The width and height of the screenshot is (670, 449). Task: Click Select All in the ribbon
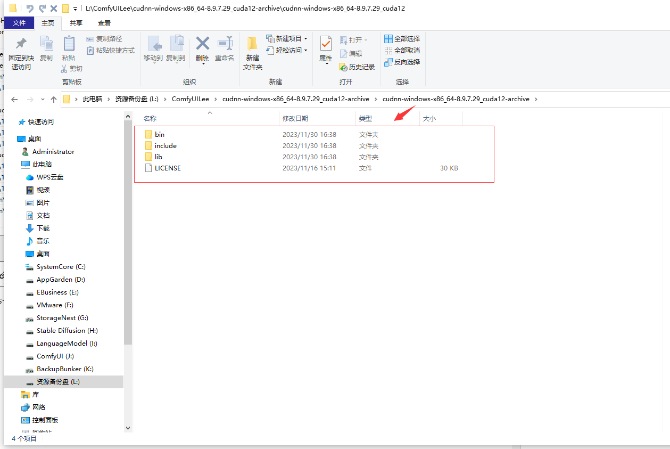(x=402, y=38)
